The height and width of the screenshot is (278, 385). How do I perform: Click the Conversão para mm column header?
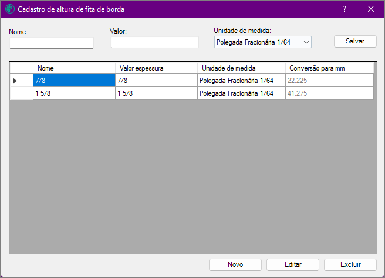pyautogui.click(x=329, y=68)
